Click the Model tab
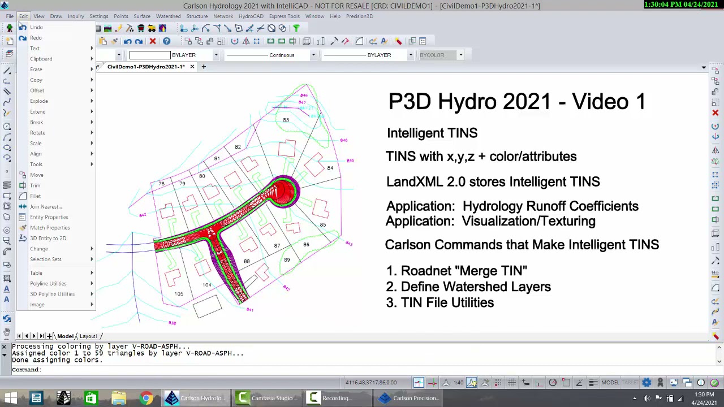 (x=65, y=336)
